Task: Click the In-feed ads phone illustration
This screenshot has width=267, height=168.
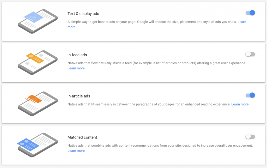Action: pos(38,63)
